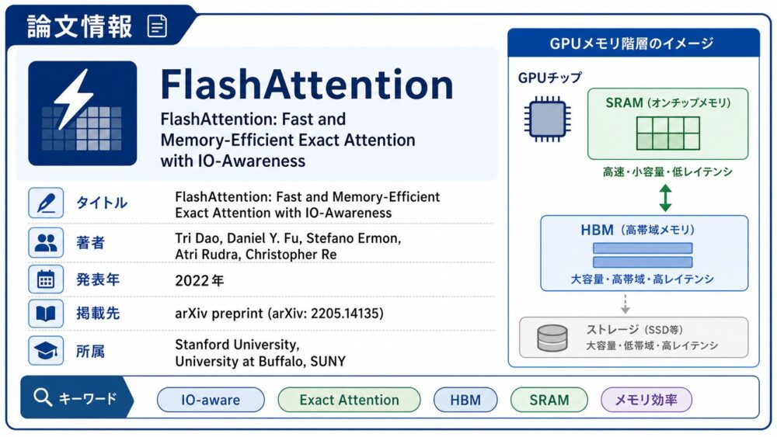Click 'SRAM (オンチップメモリ)' label
777x437 pixels.
point(668,103)
